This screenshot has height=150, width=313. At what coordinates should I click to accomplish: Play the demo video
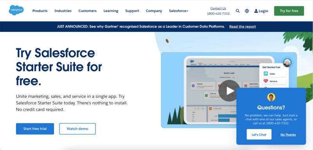pos(229,91)
